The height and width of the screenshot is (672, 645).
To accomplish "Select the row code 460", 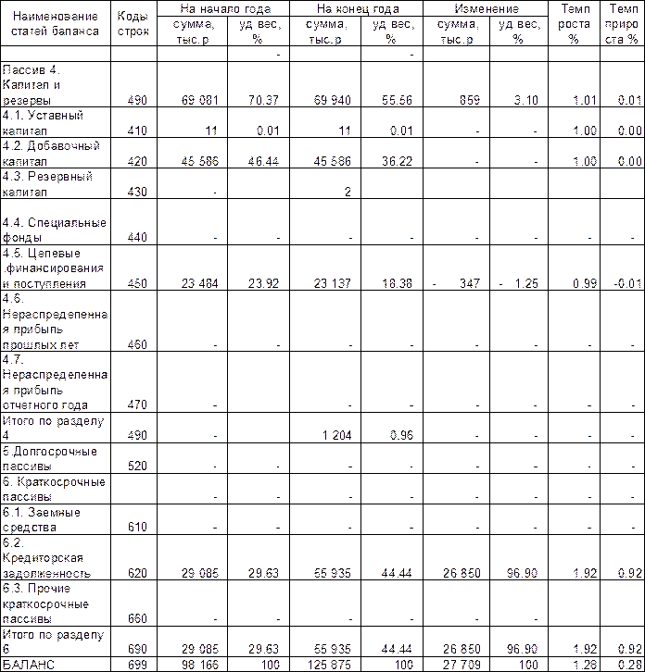I will 137,345.
